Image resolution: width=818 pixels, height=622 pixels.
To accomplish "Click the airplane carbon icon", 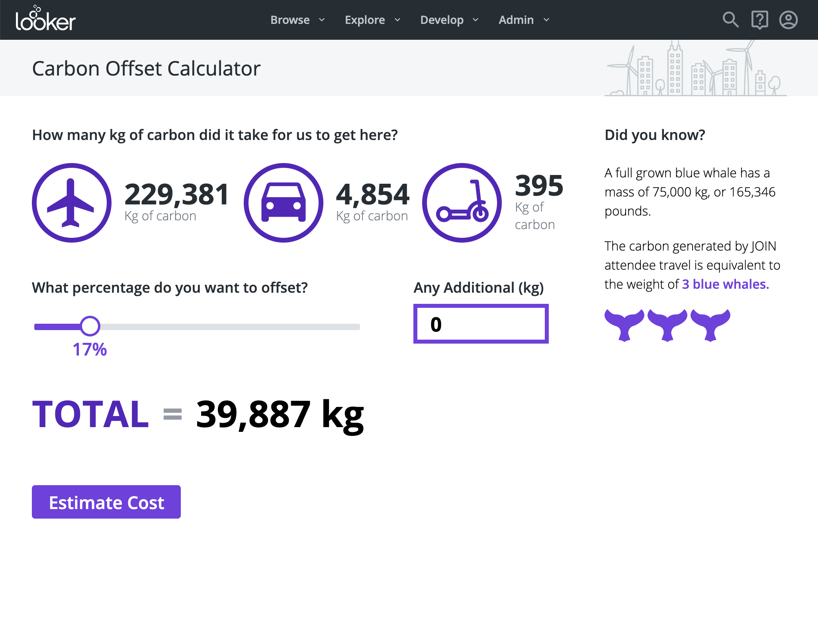I will tap(72, 202).
